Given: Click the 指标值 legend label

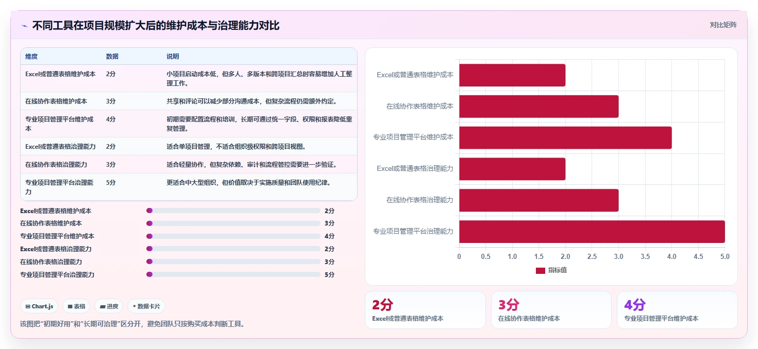Looking at the screenshot, I should [558, 270].
